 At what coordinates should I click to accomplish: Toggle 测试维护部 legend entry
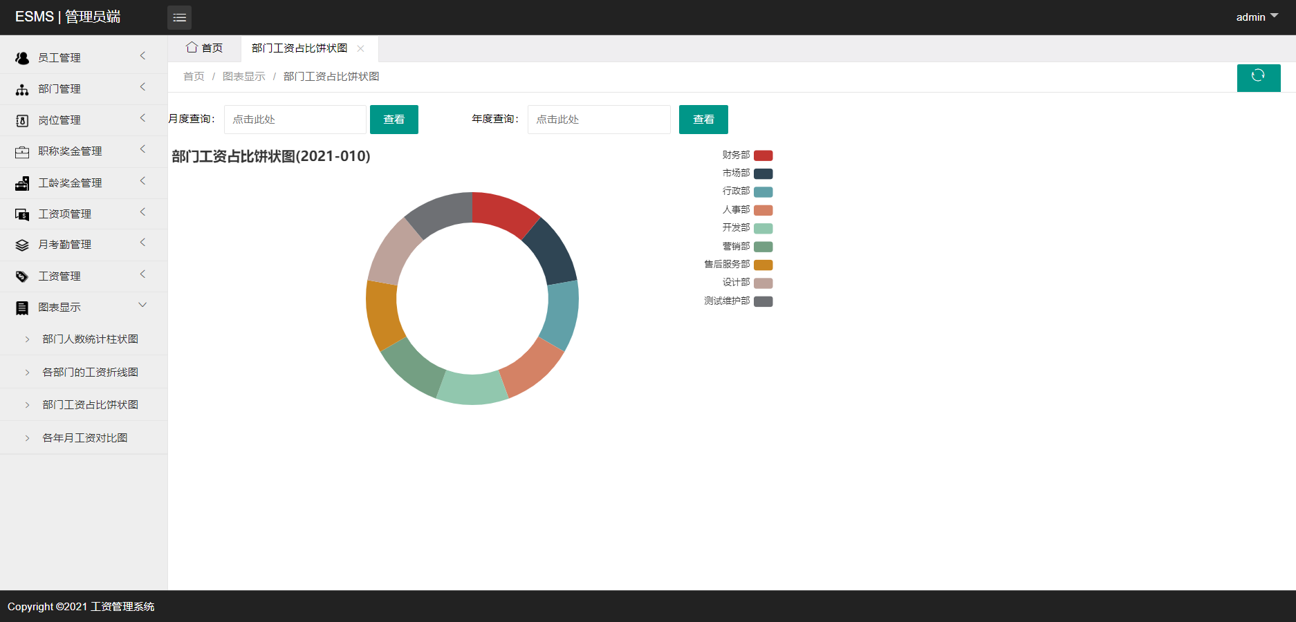(739, 301)
